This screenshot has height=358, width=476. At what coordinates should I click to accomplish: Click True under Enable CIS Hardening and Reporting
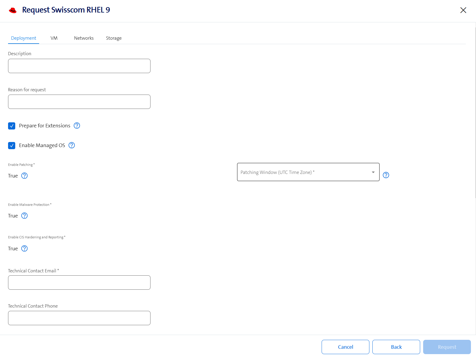coord(13,249)
